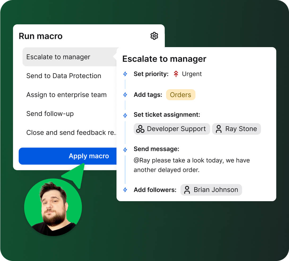This screenshot has width=289, height=261.
Task: Click the person icon beside Brian Johnson
Action: click(x=187, y=190)
